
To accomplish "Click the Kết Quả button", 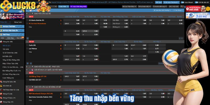I will pyautogui.click(x=159, y=2).
